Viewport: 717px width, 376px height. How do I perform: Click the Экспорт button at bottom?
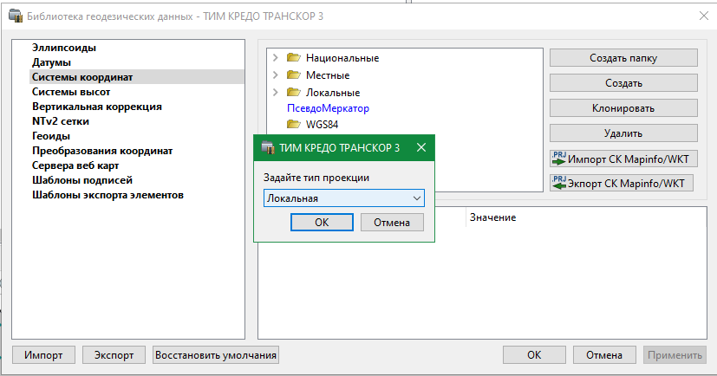point(114,355)
